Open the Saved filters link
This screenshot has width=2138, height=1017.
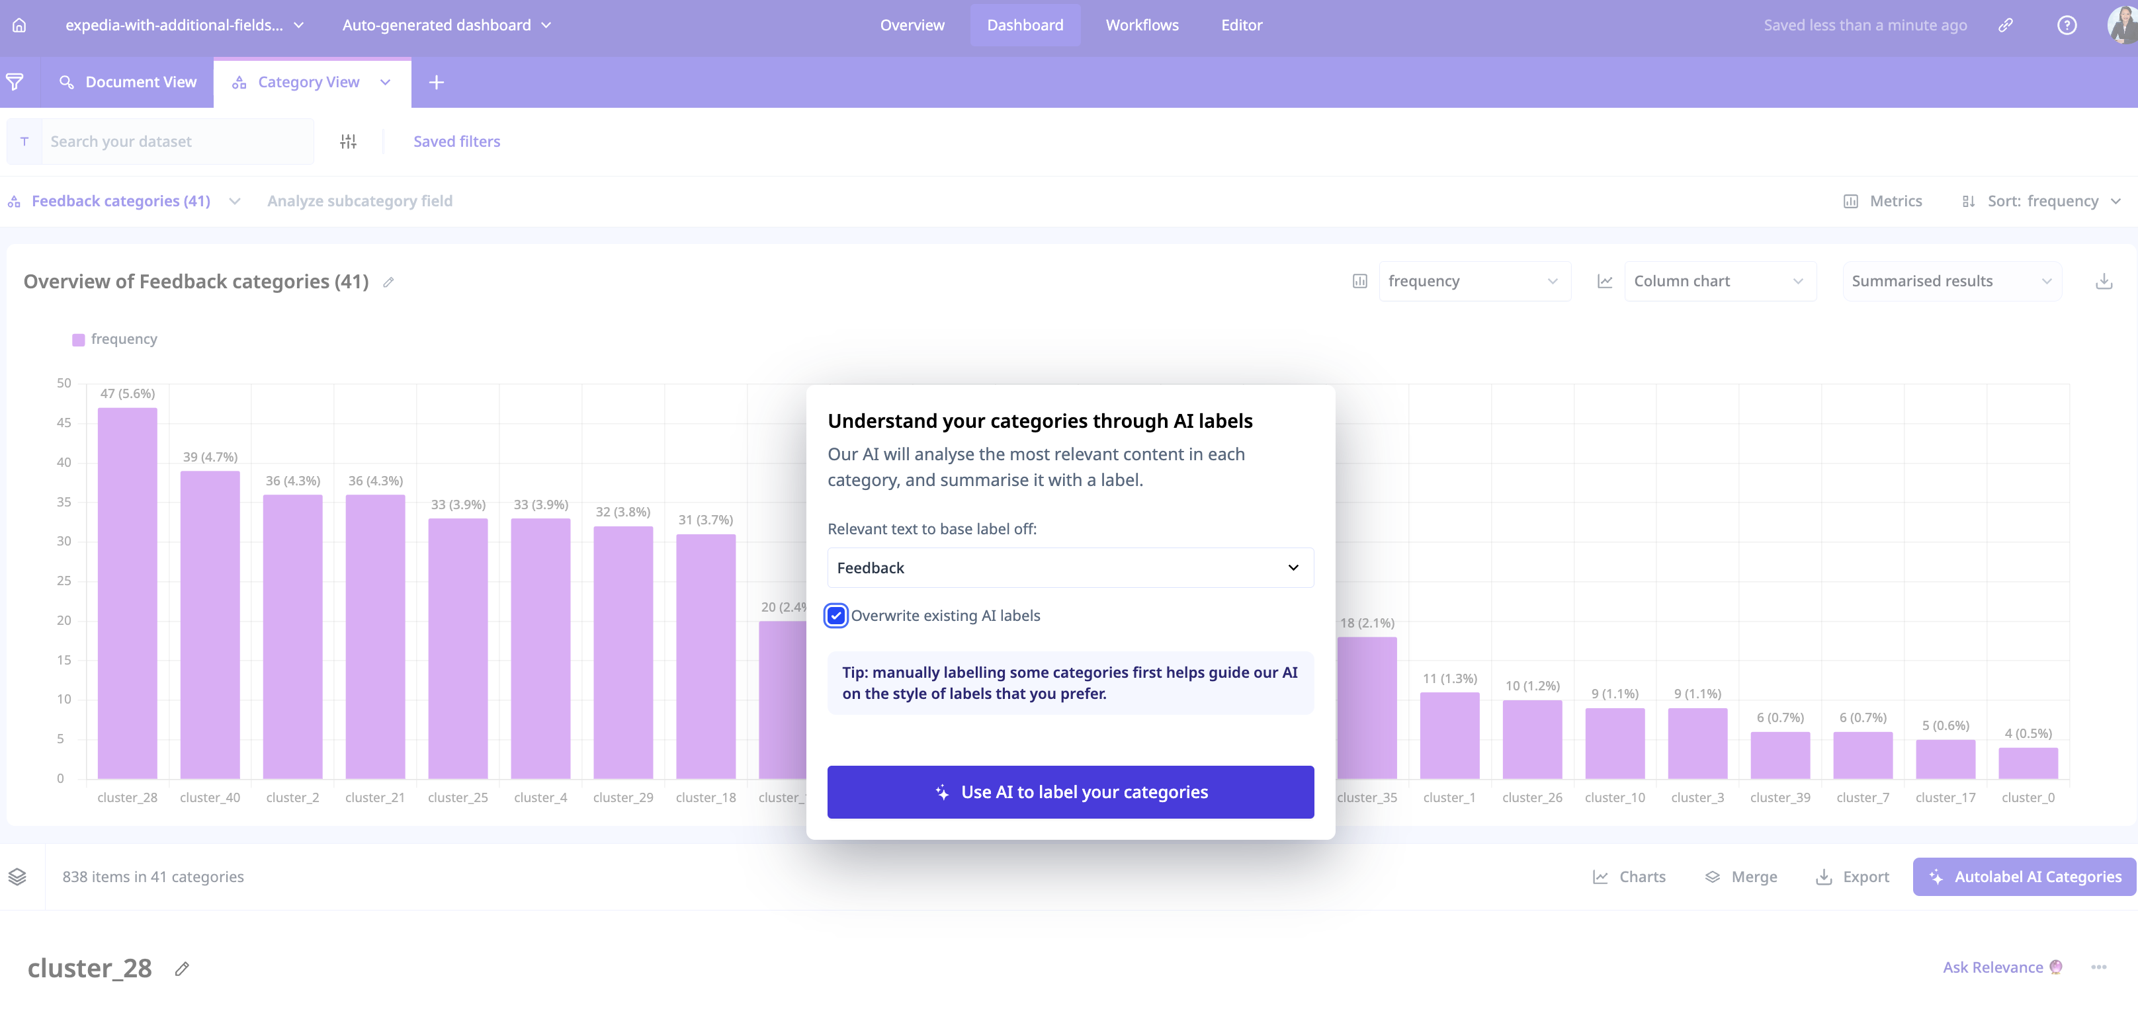456,142
